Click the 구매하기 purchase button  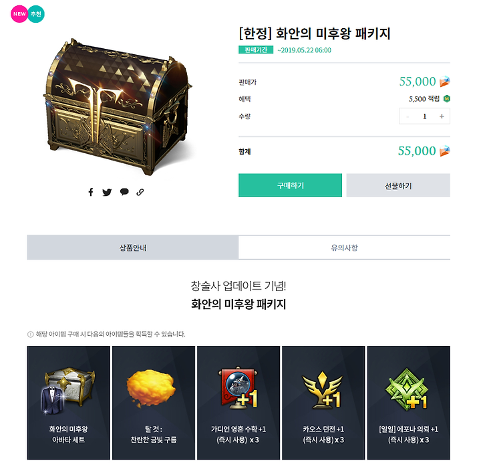pos(290,185)
